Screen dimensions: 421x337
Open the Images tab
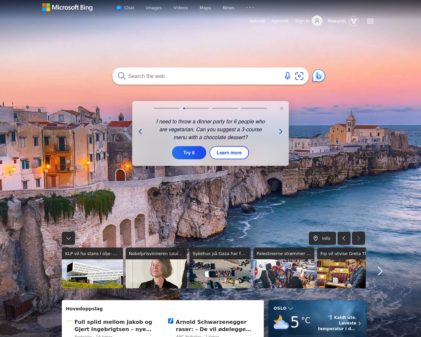(x=154, y=8)
